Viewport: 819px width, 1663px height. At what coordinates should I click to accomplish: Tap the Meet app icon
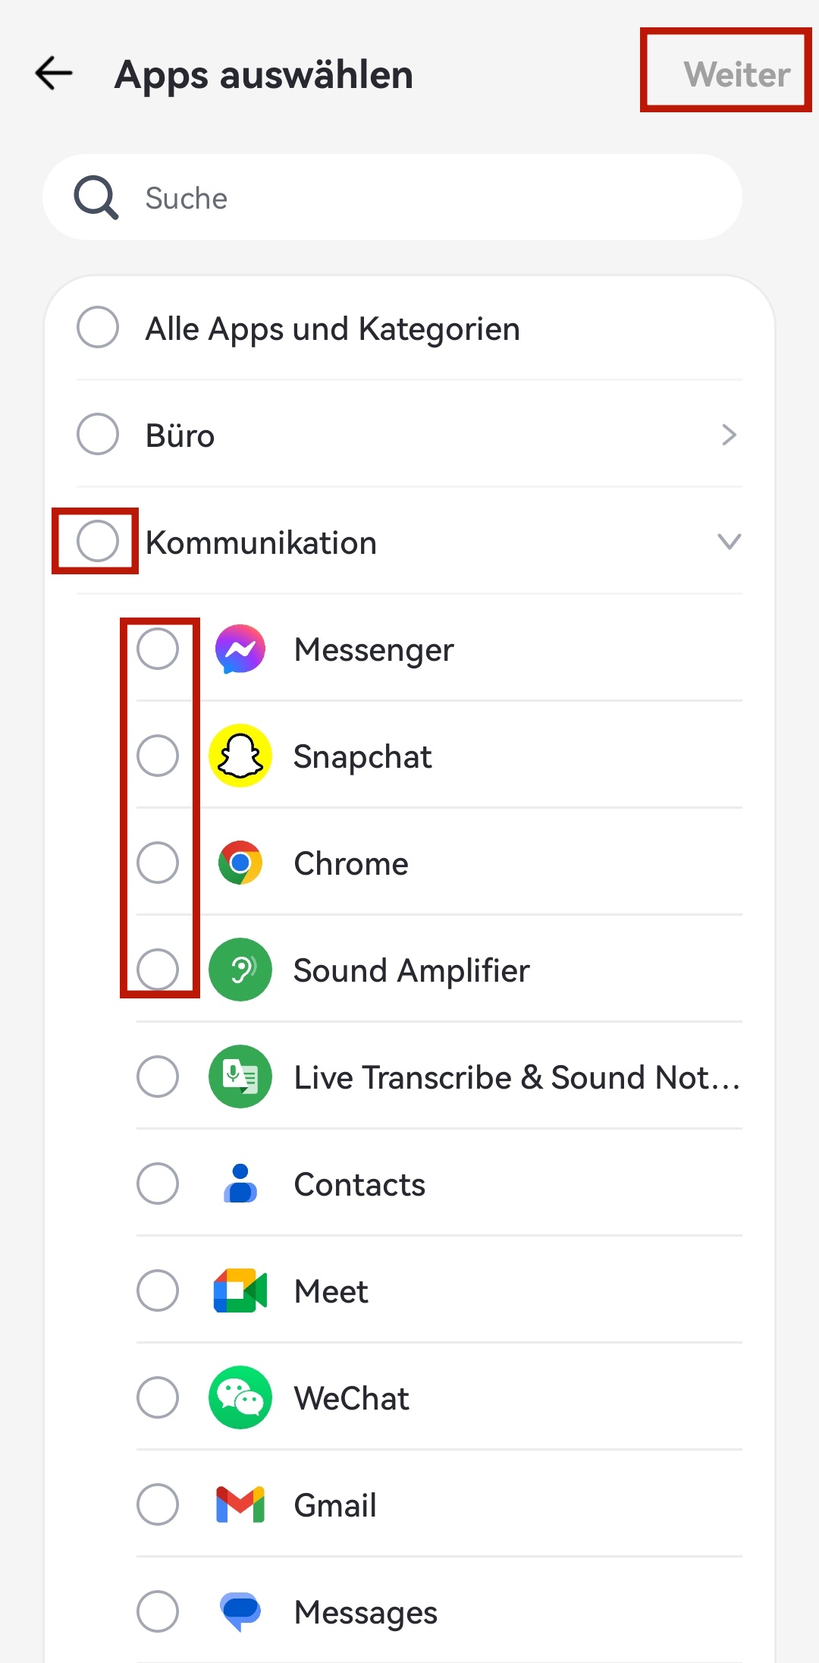click(240, 1291)
